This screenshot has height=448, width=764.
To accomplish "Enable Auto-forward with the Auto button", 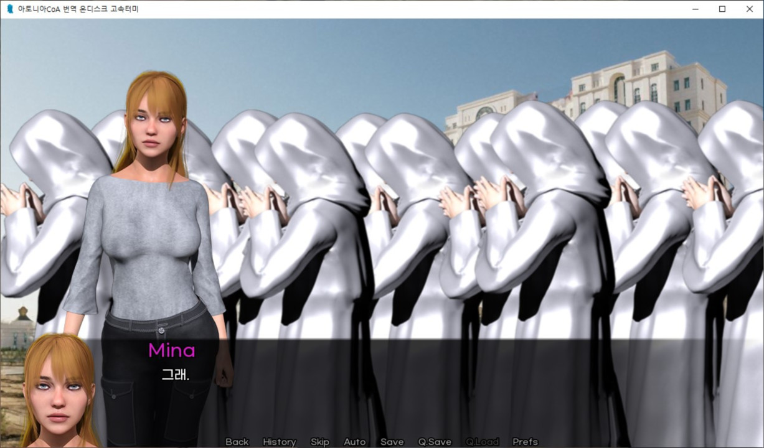I will coord(354,442).
